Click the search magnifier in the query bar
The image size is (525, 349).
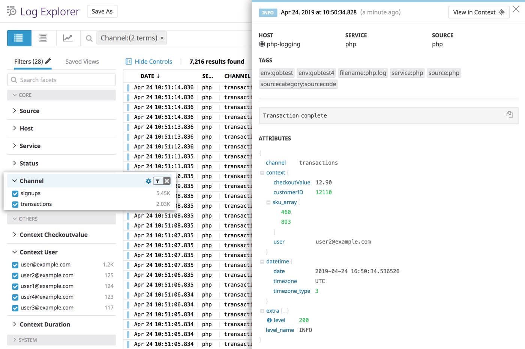coord(89,38)
